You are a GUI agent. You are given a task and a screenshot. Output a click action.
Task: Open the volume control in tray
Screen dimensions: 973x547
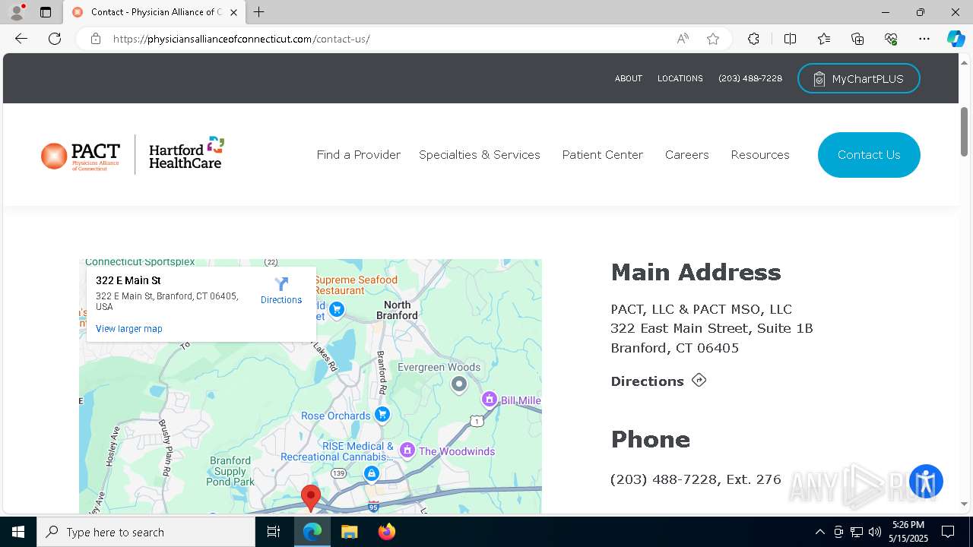[x=875, y=532]
